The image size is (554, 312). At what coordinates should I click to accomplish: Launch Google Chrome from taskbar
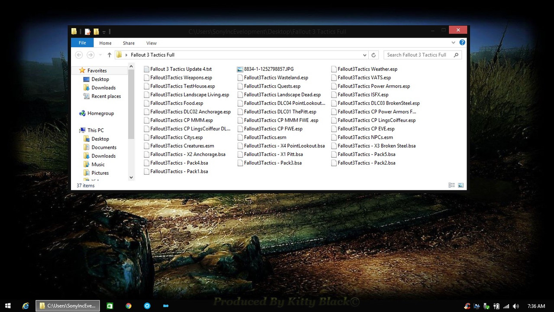[x=129, y=306]
